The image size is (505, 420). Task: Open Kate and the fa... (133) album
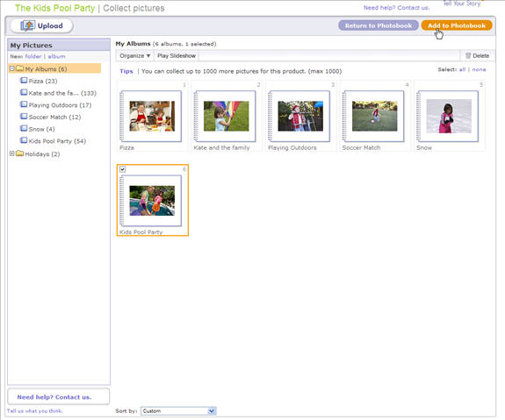pos(62,93)
